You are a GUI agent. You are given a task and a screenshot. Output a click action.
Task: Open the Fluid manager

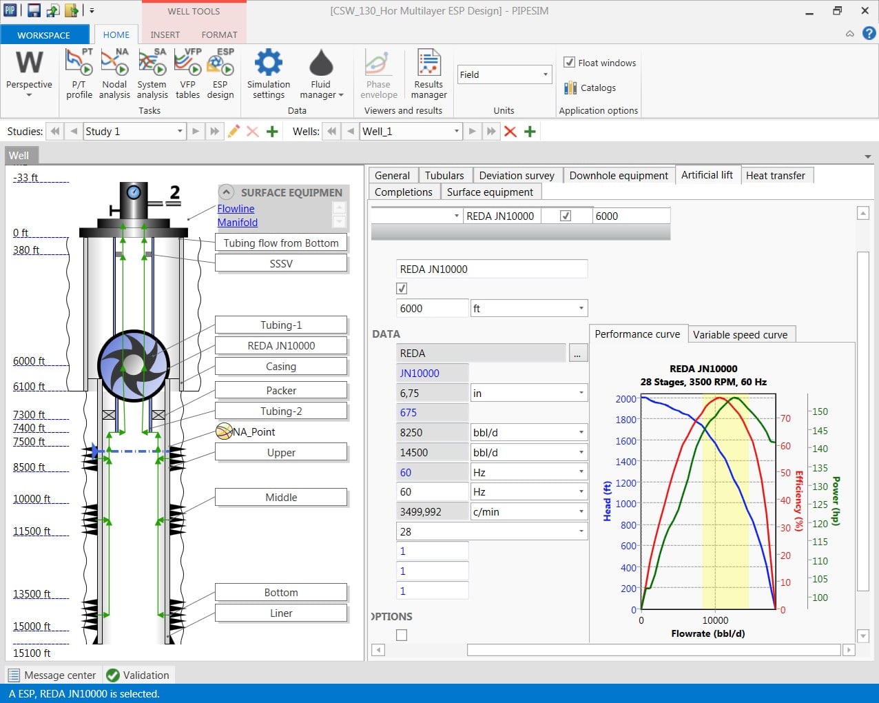point(321,73)
